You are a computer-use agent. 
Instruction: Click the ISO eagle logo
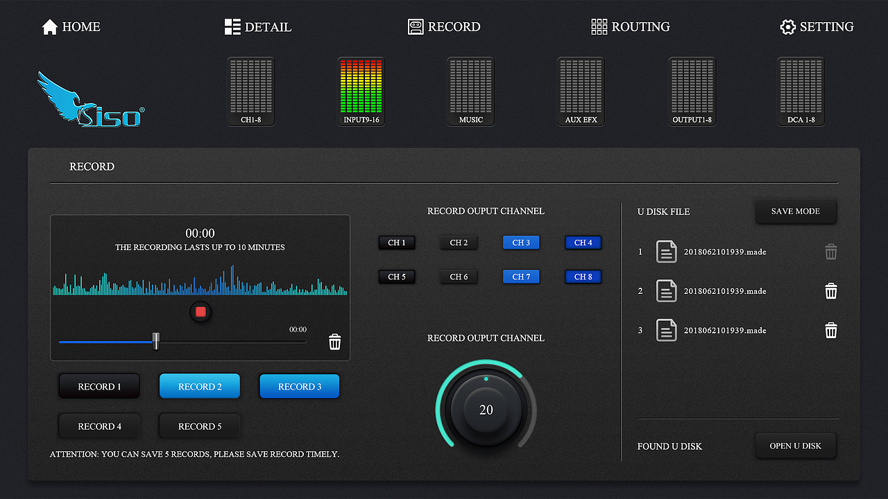click(x=90, y=99)
